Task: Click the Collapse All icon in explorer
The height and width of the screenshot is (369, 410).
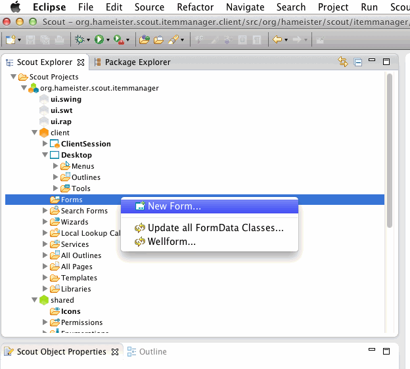Action: click(358, 62)
